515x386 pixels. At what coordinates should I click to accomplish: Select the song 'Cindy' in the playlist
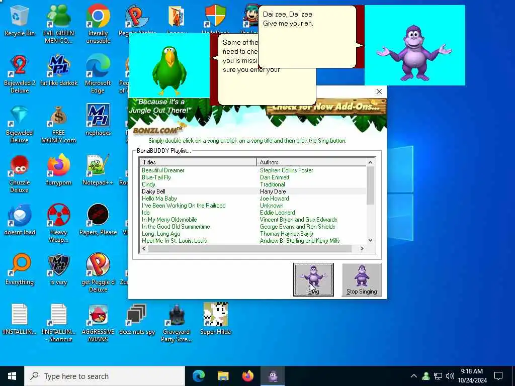[148, 184]
